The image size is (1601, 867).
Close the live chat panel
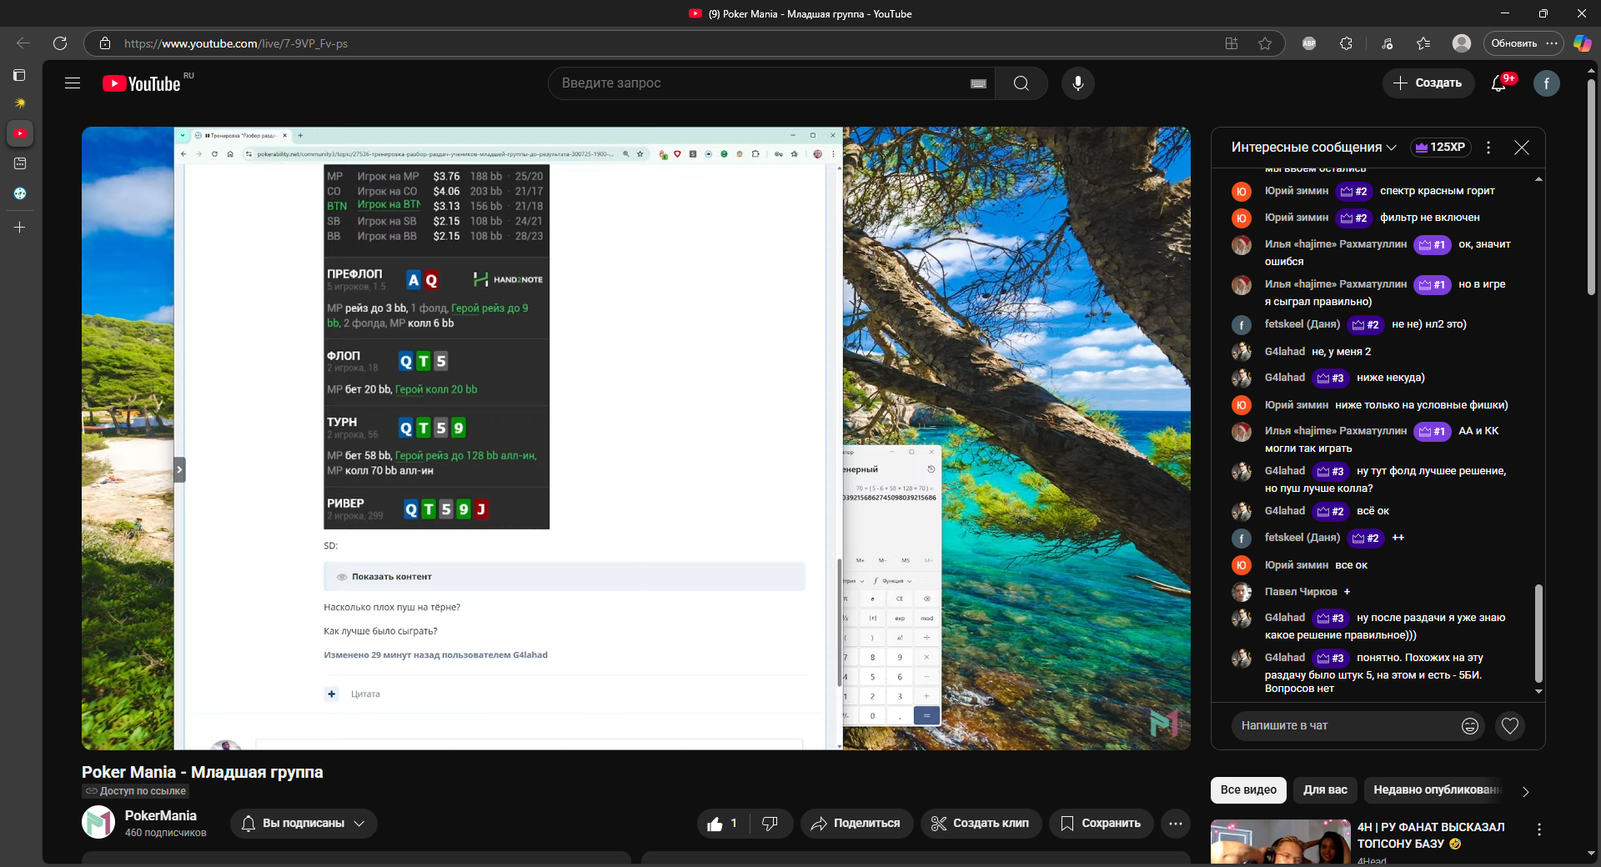1522,148
